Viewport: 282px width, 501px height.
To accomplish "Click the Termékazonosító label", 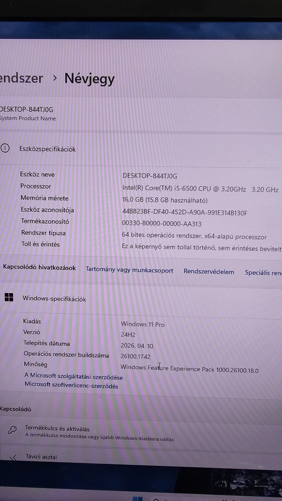I will point(45,221).
